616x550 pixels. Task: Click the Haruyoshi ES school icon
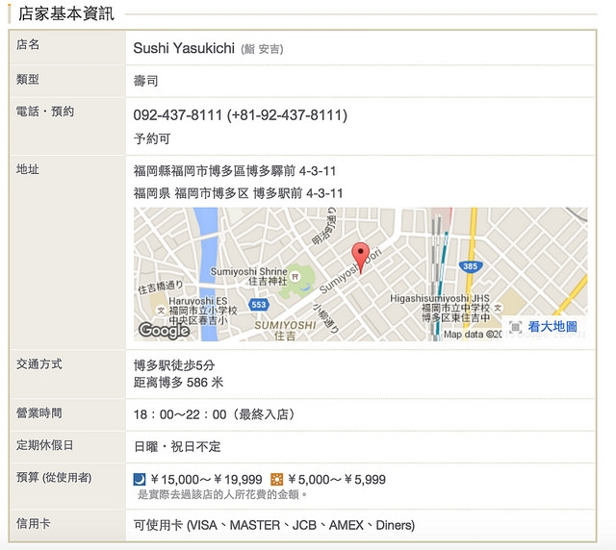click(x=161, y=311)
